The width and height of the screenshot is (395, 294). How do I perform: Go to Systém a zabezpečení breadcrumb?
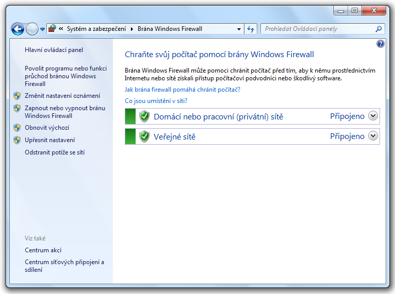click(96, 29)
